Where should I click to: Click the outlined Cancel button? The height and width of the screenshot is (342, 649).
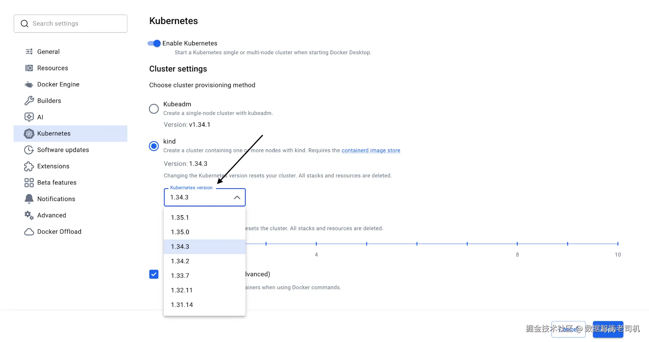[x=568, y=329]
